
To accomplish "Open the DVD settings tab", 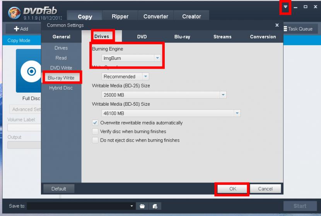I will 142,37.
